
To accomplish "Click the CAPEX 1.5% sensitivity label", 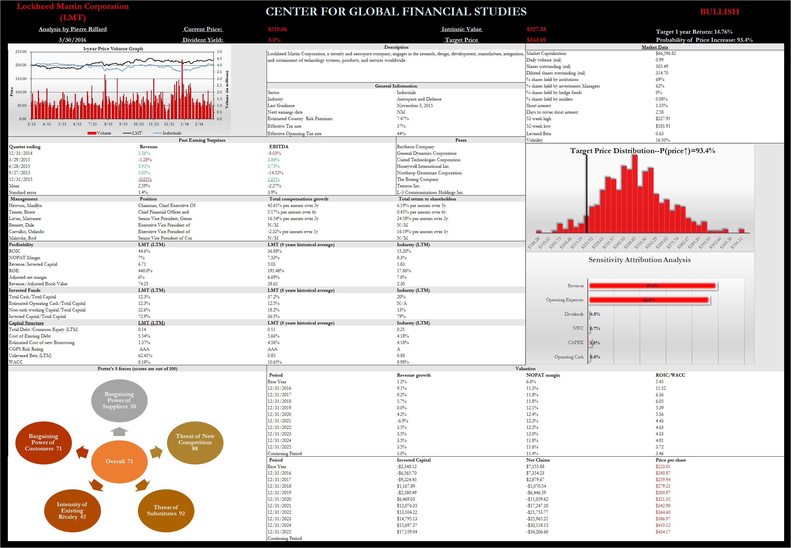I will tap(595, 343).
